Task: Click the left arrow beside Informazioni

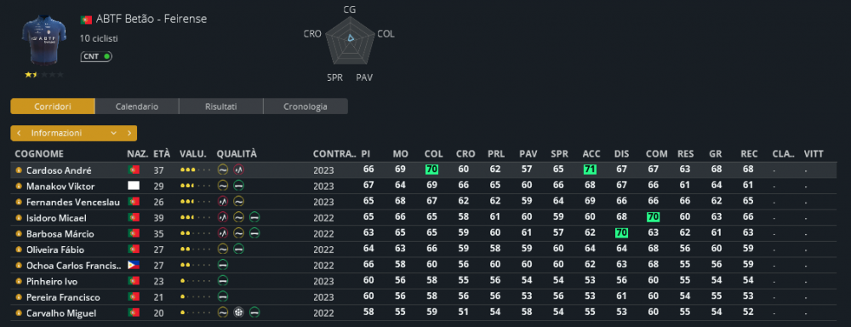Action: (19, 133)
